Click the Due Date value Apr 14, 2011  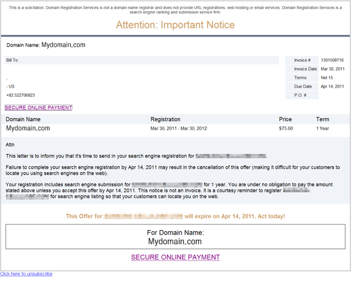pos(333,86)
